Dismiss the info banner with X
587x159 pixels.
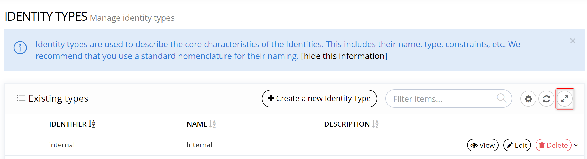click(x=573, y=41)
